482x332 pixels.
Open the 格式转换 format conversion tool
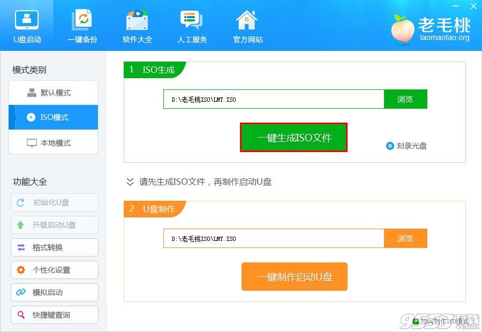tap(54, 247)
